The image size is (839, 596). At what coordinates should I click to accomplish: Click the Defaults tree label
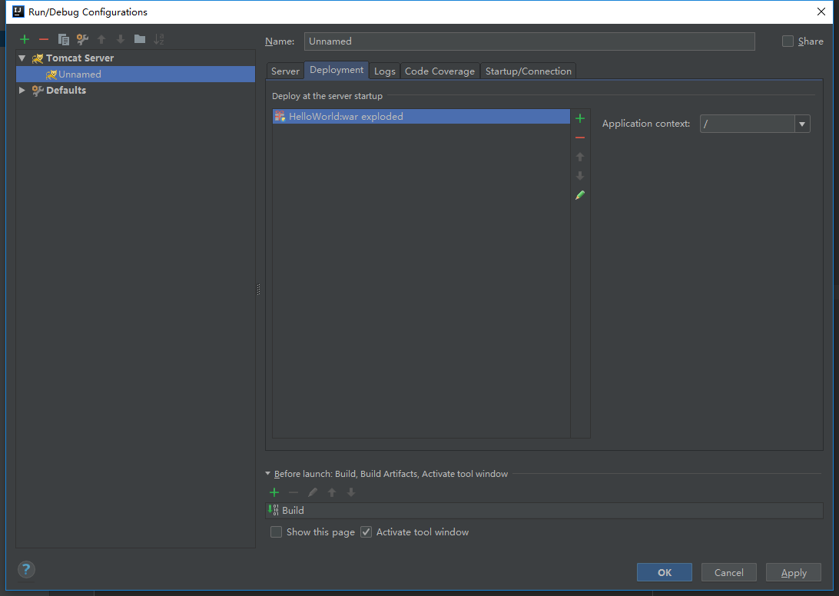66,91
